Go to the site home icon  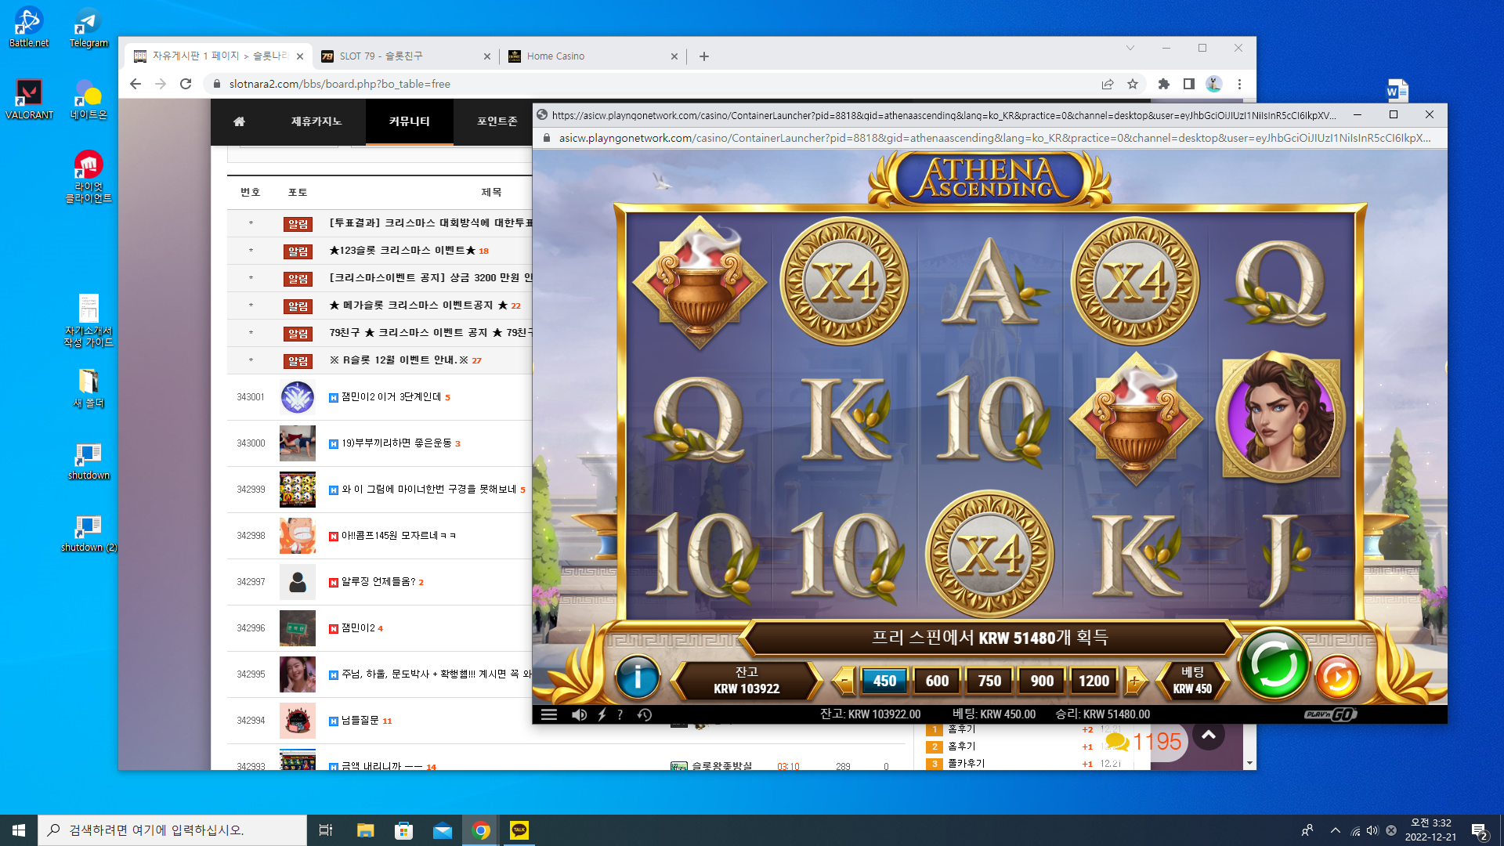point(239,121)
